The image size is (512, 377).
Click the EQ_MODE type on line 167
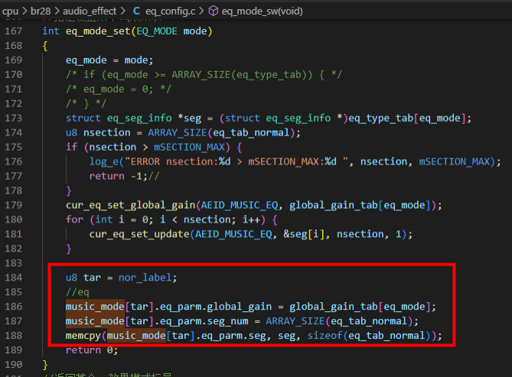pyautogui.click(x=157, y=31)
